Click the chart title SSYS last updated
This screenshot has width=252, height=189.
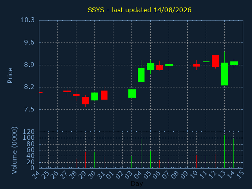coord(139,10)
